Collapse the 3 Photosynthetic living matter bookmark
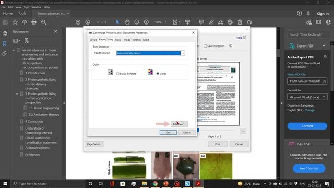The width and height of the screenshot is (334, 188). pyautogui.click(x=17, y=94)
